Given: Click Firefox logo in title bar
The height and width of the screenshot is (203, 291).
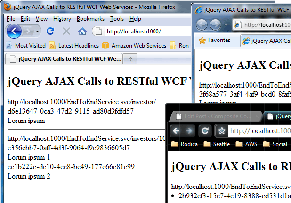Looking at the screenshot, I should 8,7.
